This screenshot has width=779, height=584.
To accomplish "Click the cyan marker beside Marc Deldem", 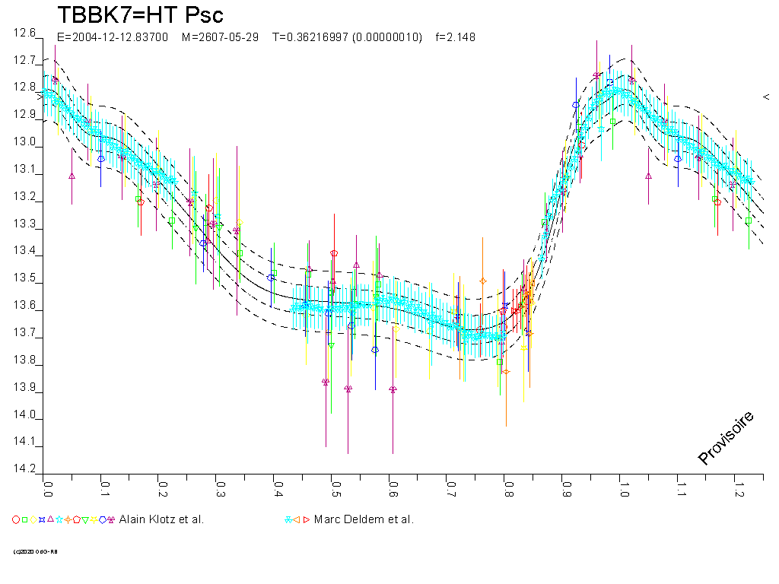I will pyautogui.click(x=288, y=519).
